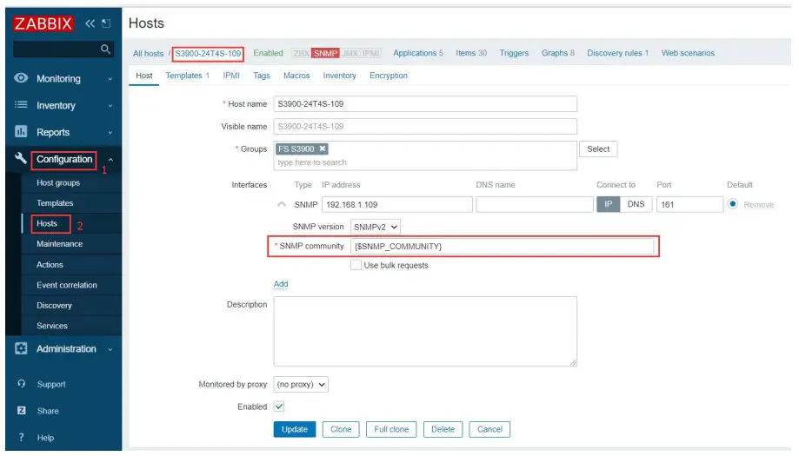This screenshot has width=799, height=456.
Task: Click Add interface link
Action: [281, 284]
